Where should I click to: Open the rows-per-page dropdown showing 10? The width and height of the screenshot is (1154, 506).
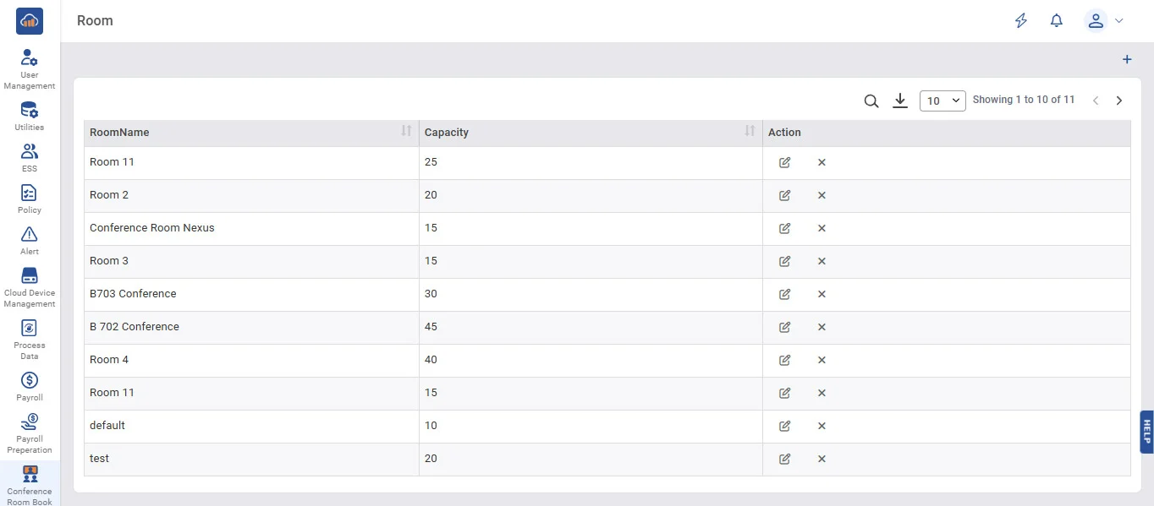pos(942,101)
